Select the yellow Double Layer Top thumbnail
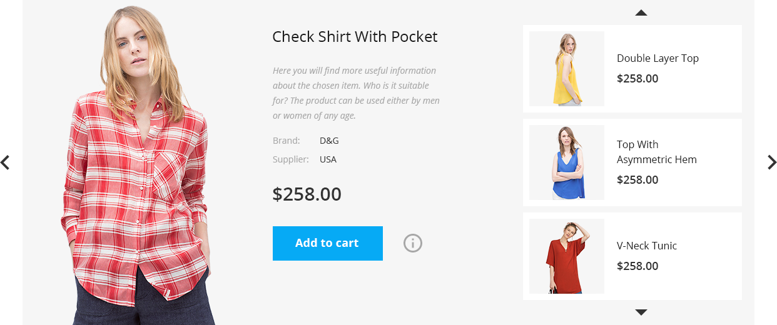Image resolution: width=777 pixels, height=325 pixels. pos(567,69)
